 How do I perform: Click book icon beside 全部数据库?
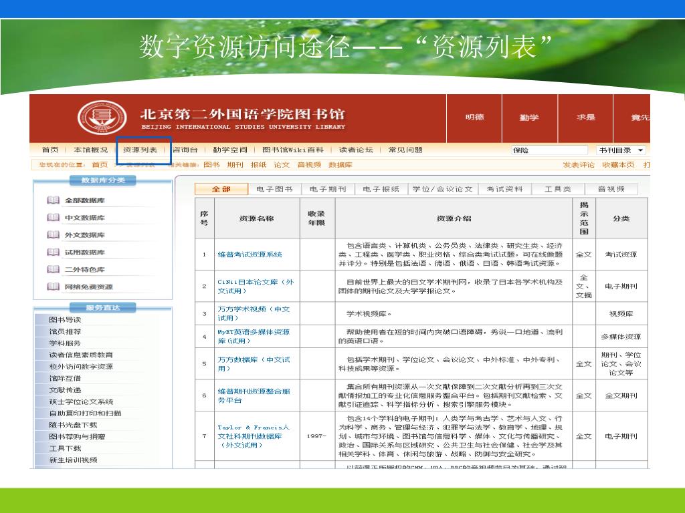pos(54,200)
